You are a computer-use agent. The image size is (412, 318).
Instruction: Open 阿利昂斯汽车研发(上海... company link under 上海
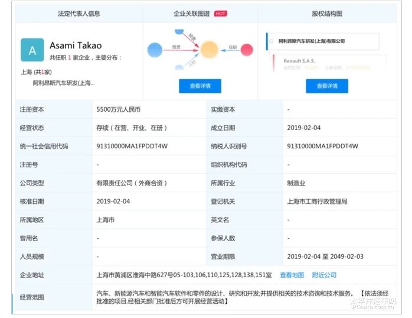[64, 83]
